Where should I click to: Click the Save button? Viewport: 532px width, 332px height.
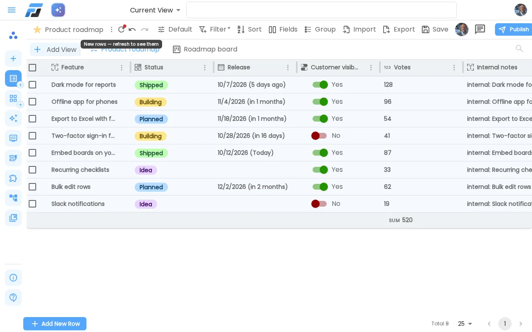(435, 29)
